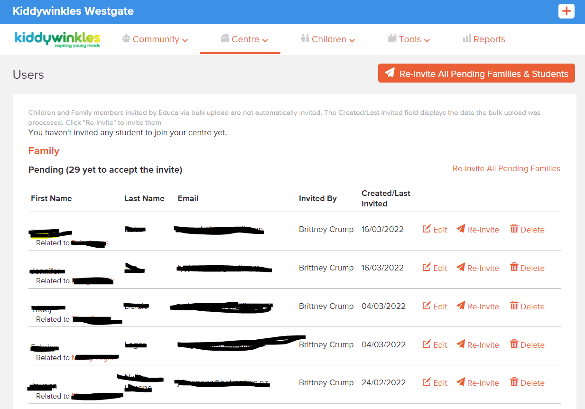
Task: Click the Centre building icon
Action: click(x=225, y=38)
